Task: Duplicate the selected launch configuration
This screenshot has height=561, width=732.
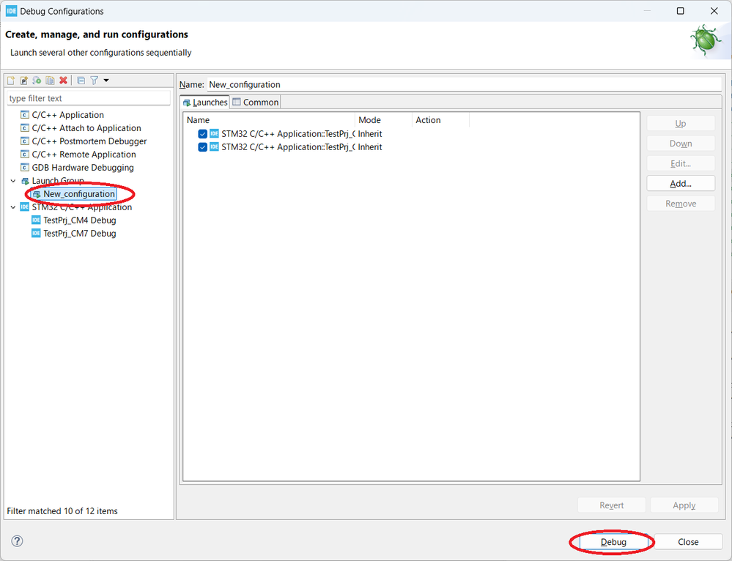Action: [50, 81]
